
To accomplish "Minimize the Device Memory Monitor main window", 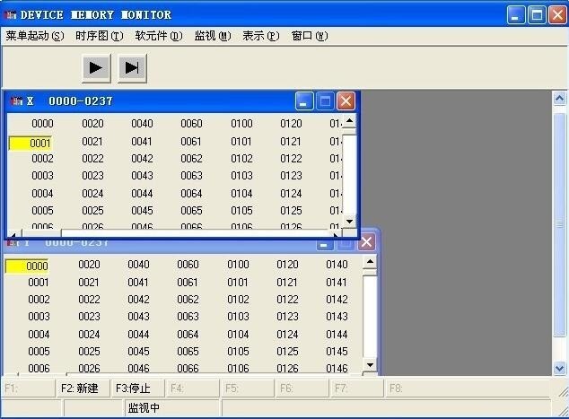I will click(516, 15).
